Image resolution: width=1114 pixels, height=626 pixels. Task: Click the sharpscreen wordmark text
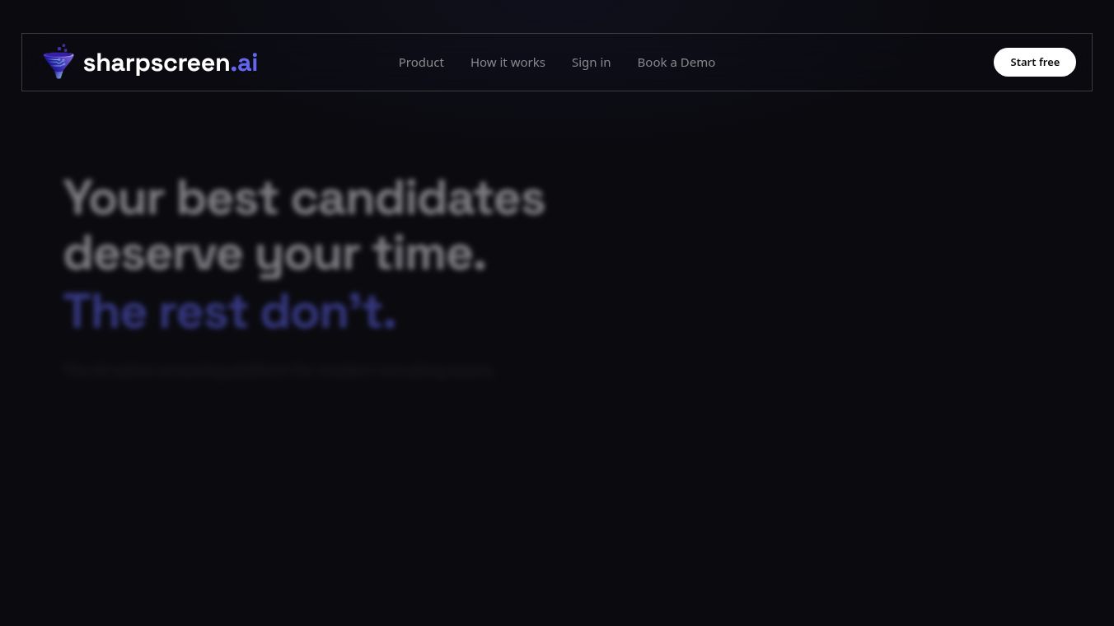157,63
